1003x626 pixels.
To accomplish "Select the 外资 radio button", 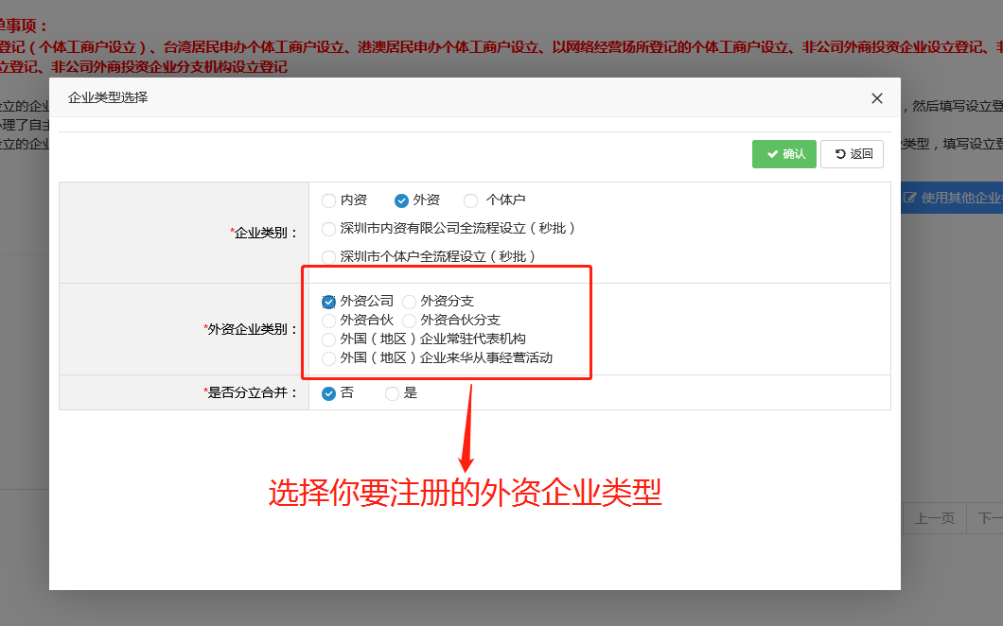I will [400, 200].
